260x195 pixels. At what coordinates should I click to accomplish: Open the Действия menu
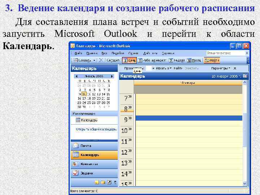pos(150,53)
